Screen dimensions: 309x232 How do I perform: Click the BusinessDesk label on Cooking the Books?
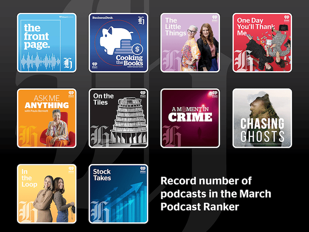tap(103, 18)
